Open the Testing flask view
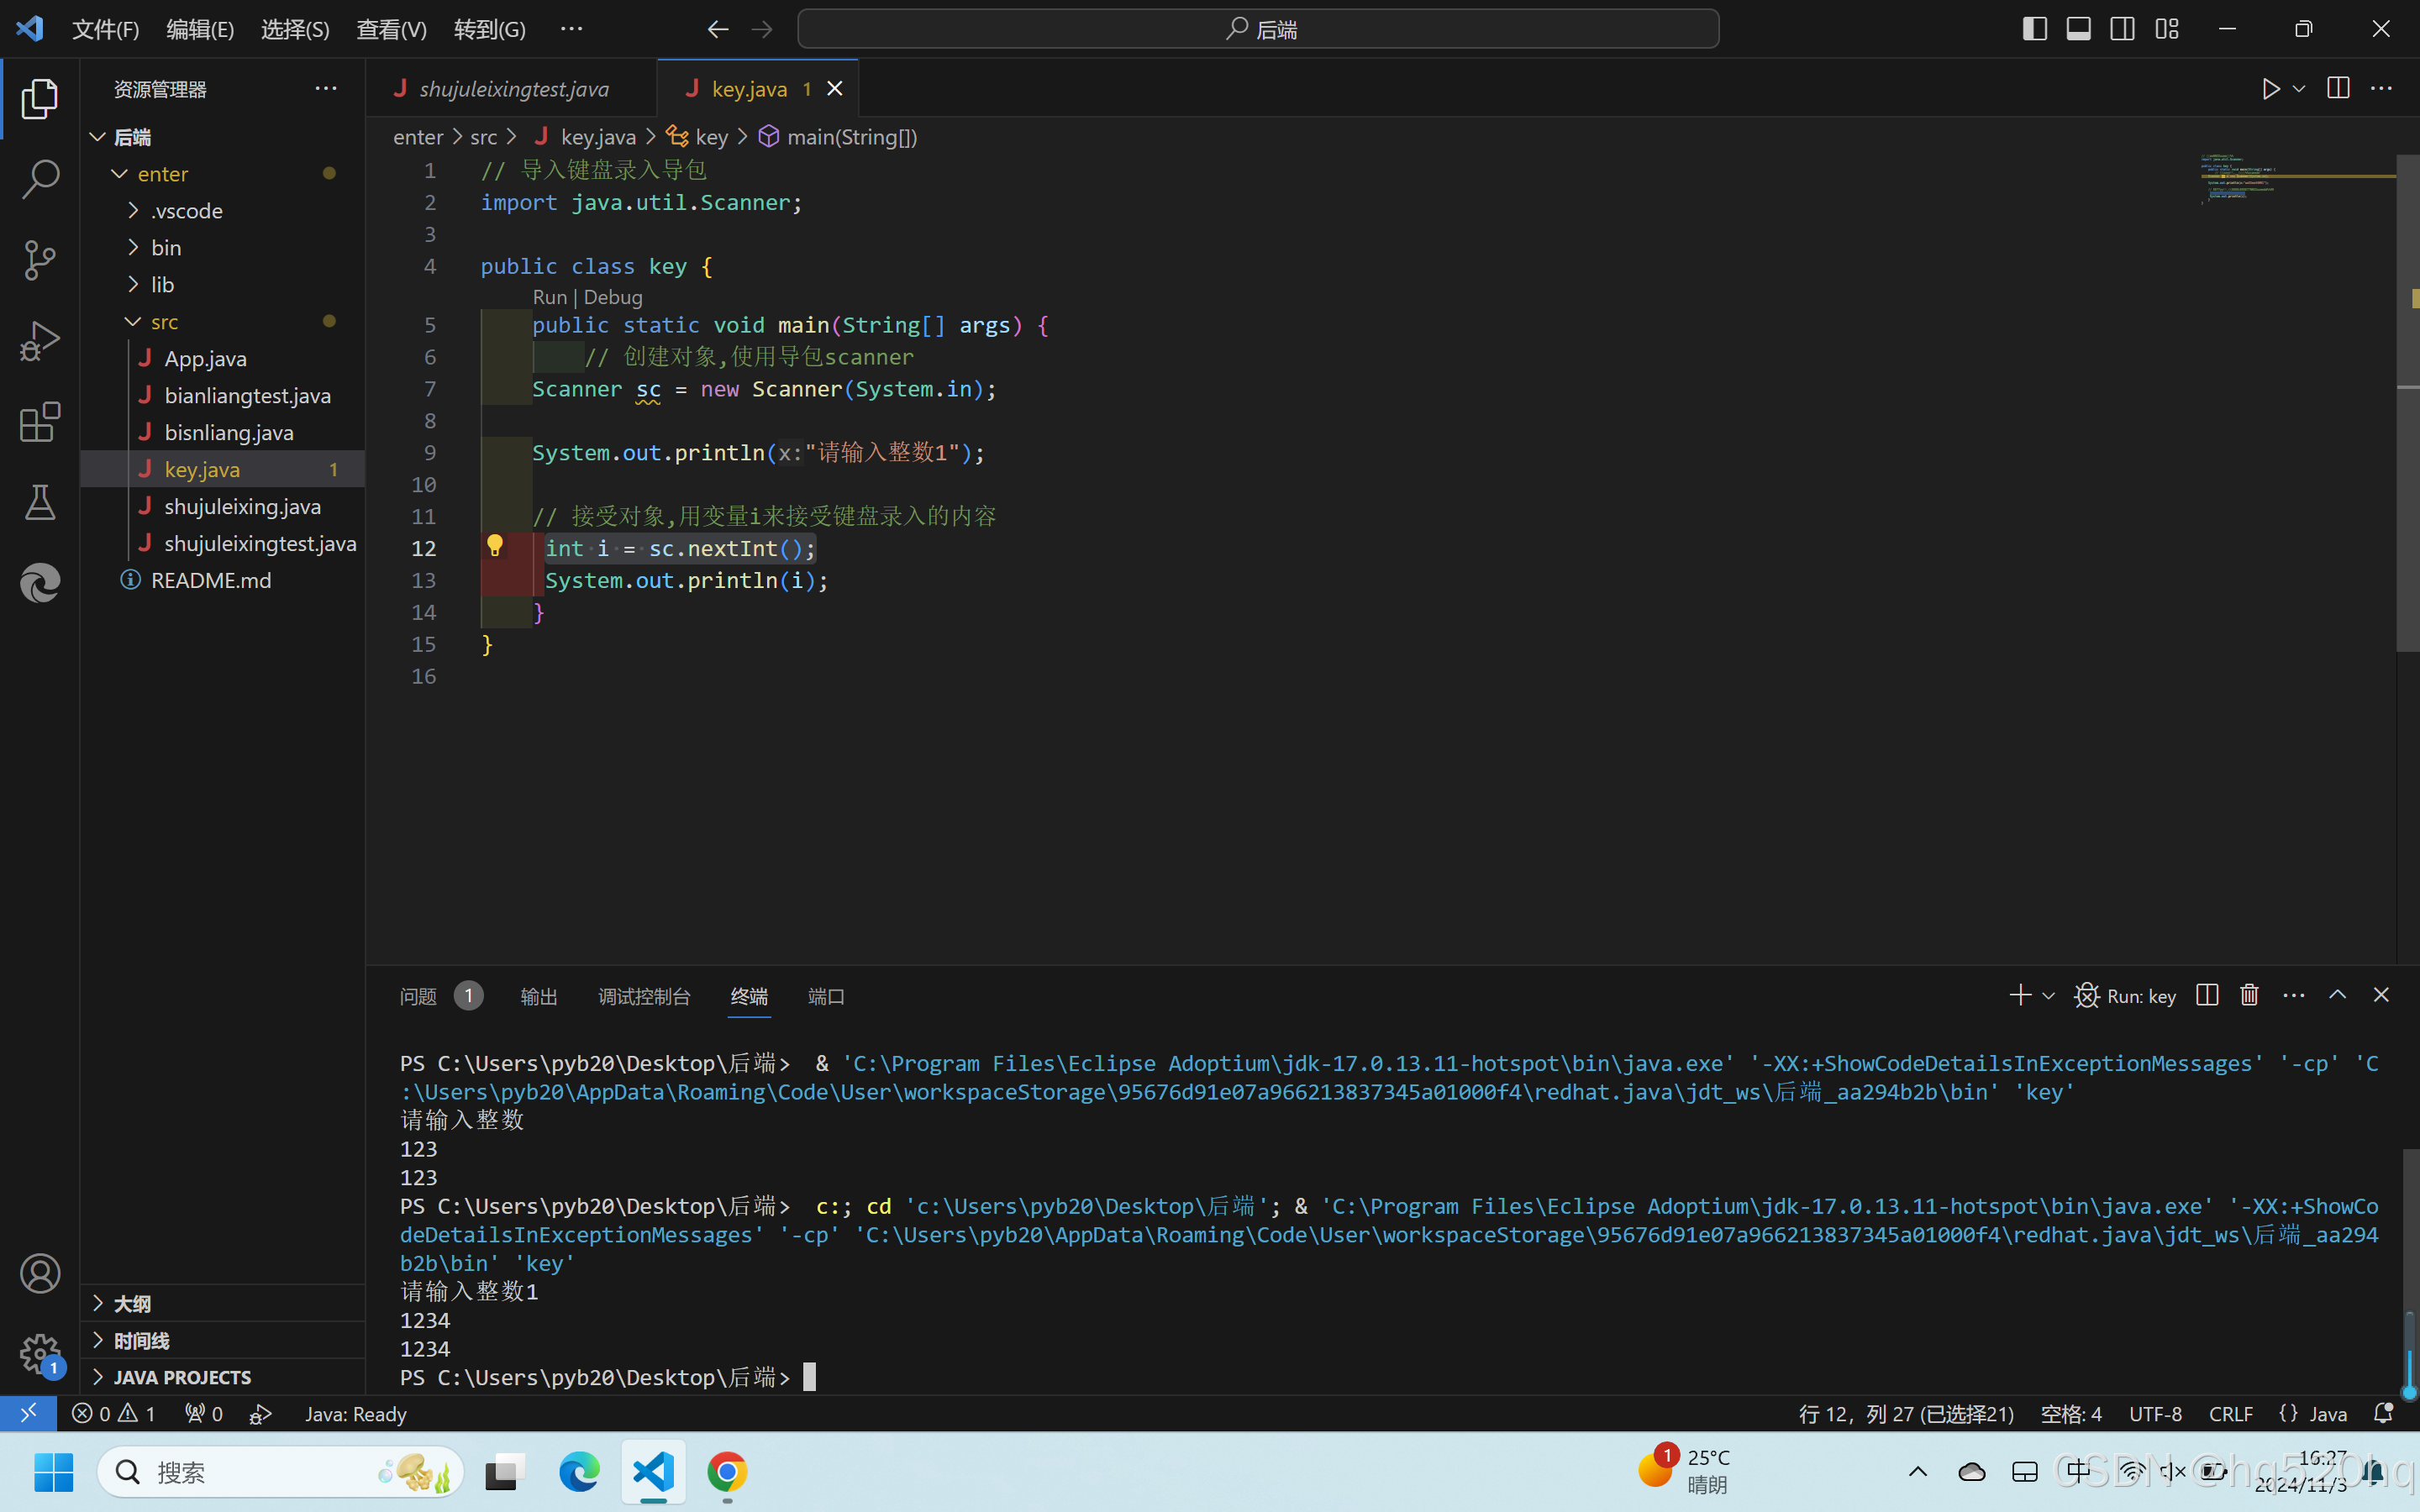The width and height of the screenshot is (2420, 1512). tap(40, 502)
